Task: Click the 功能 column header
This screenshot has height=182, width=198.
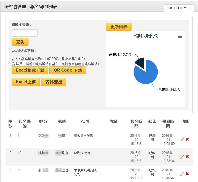Action: tap(185, 121)
